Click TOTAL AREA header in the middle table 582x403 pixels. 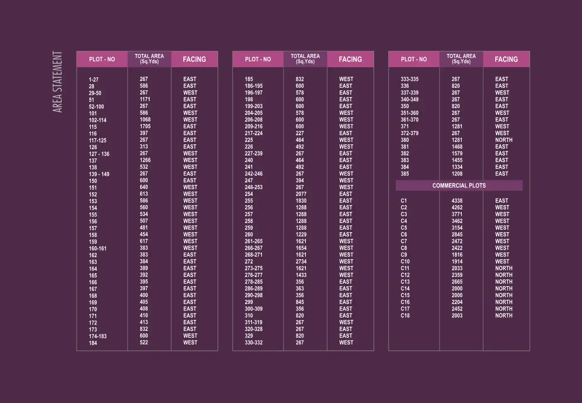pos(305,59)
